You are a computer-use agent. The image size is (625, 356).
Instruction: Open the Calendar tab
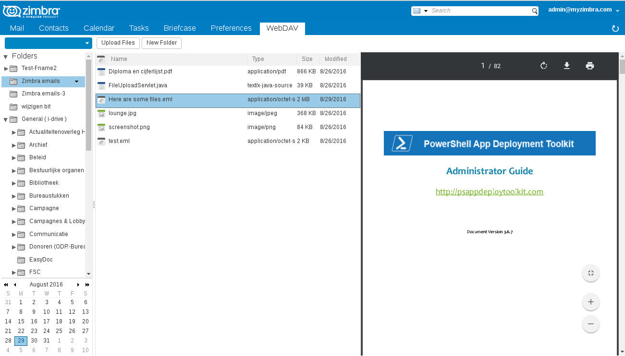tap(99, 28)
